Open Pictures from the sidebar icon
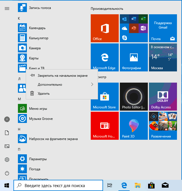The height and width of the screenshot is (191, 182). tap(7, 146)
